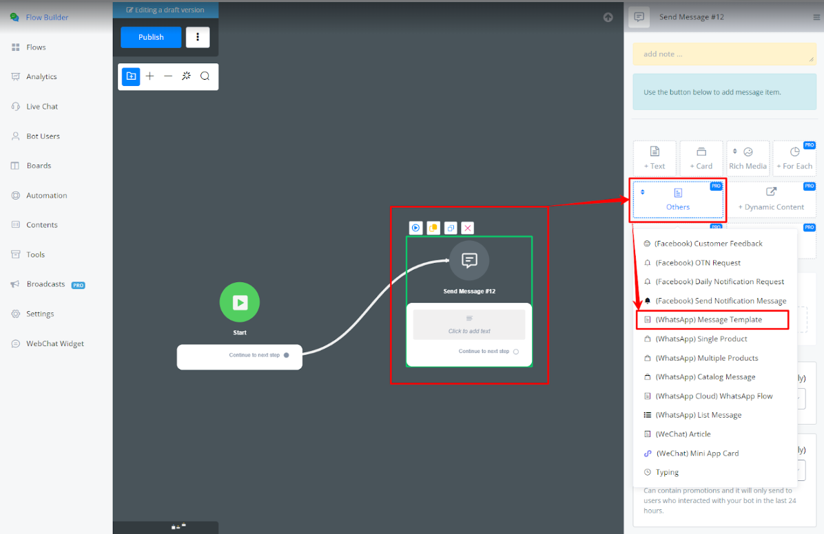
Task: Expand the Rich Media dropdown
Action: pos(748,158)
